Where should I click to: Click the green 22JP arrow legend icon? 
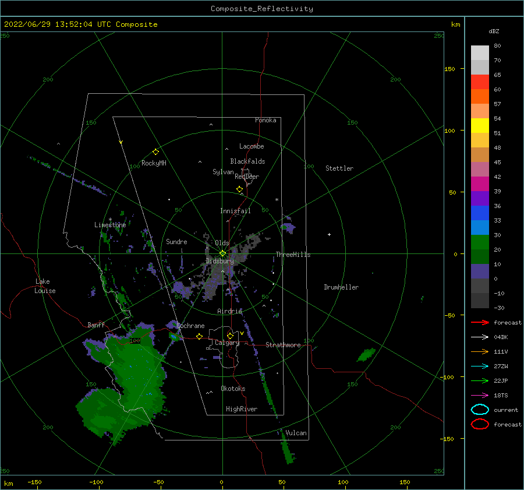point(480,380)
